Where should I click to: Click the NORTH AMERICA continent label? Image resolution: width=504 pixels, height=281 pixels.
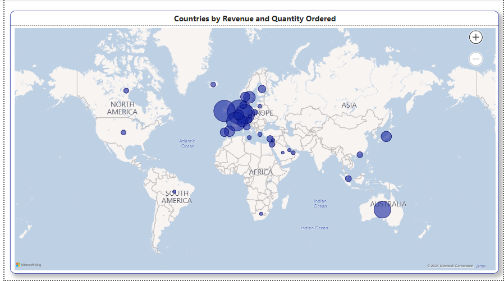pos(122,108)
